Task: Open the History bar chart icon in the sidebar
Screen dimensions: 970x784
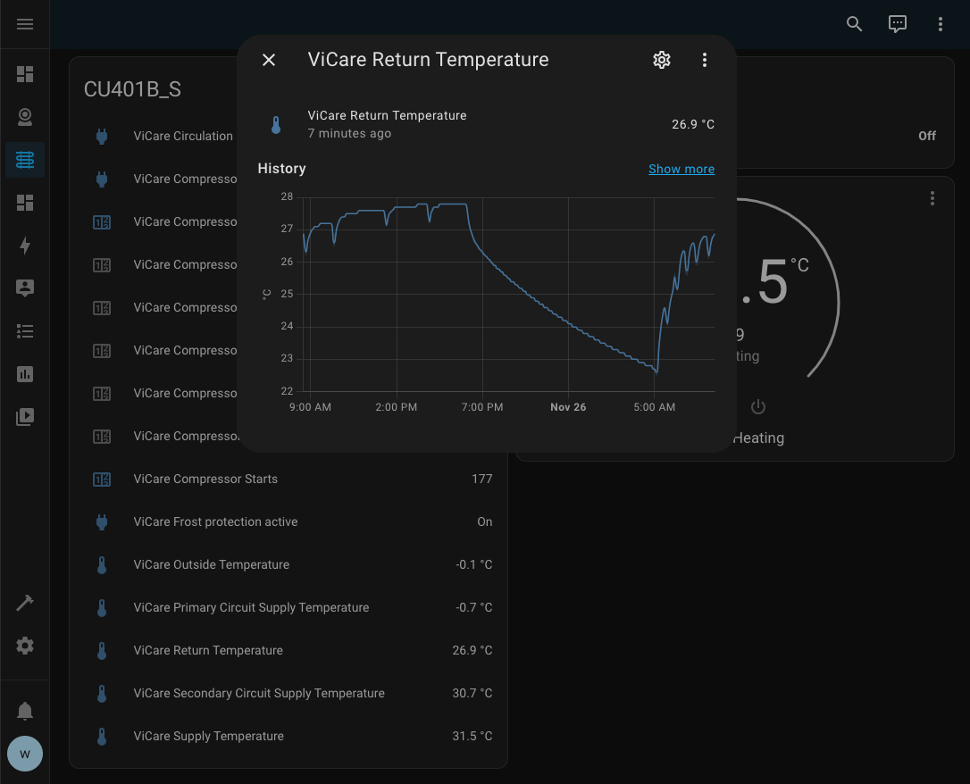Action: [25, 374]
